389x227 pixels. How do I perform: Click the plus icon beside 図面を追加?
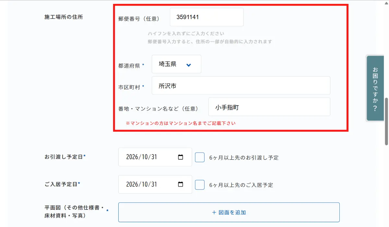click(214, 212)
